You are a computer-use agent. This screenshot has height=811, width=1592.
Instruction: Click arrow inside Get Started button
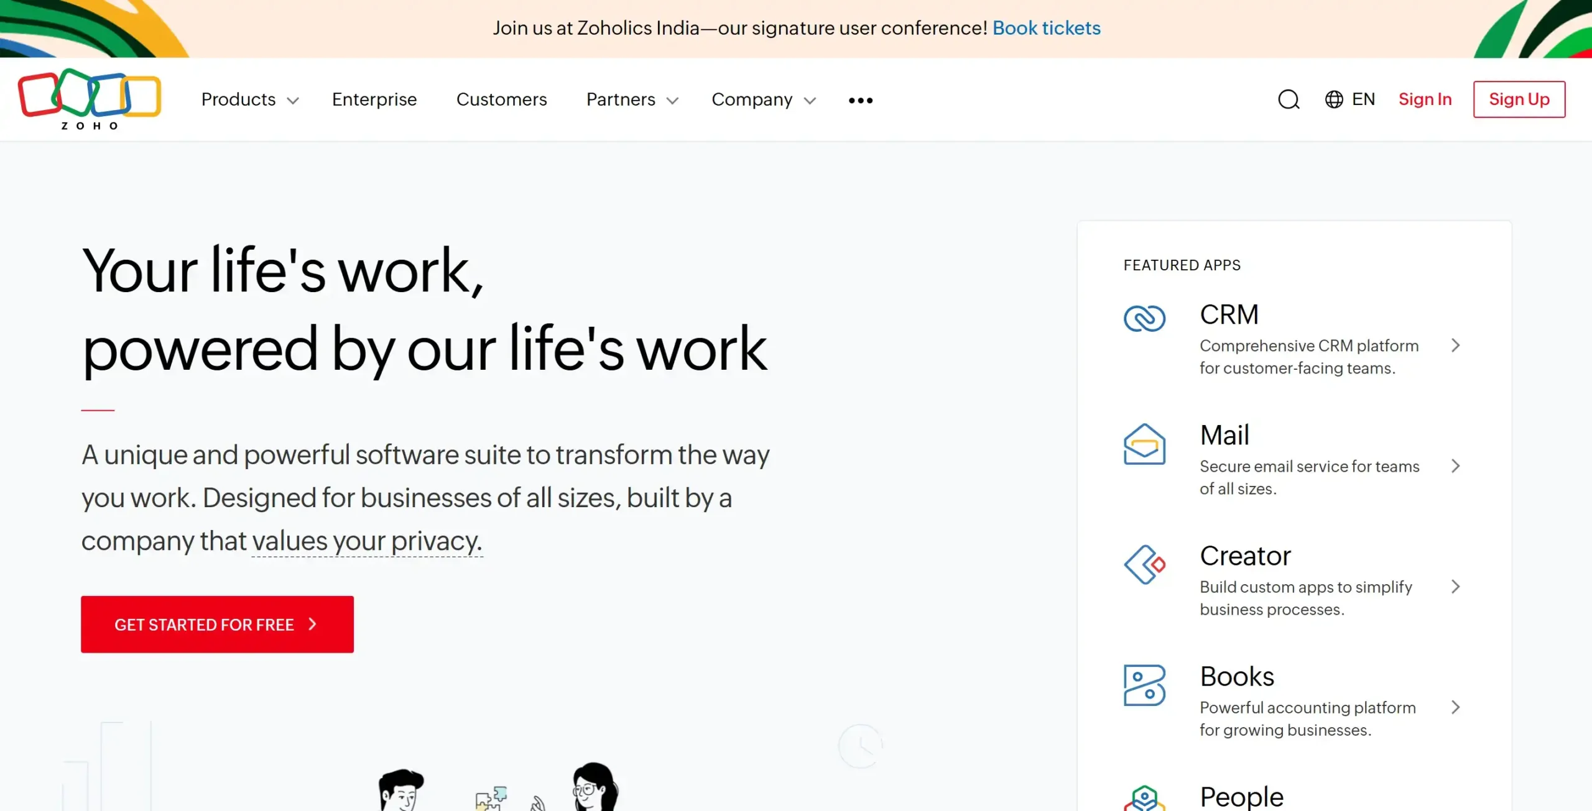pyautogui.click(x=313, y=624)
